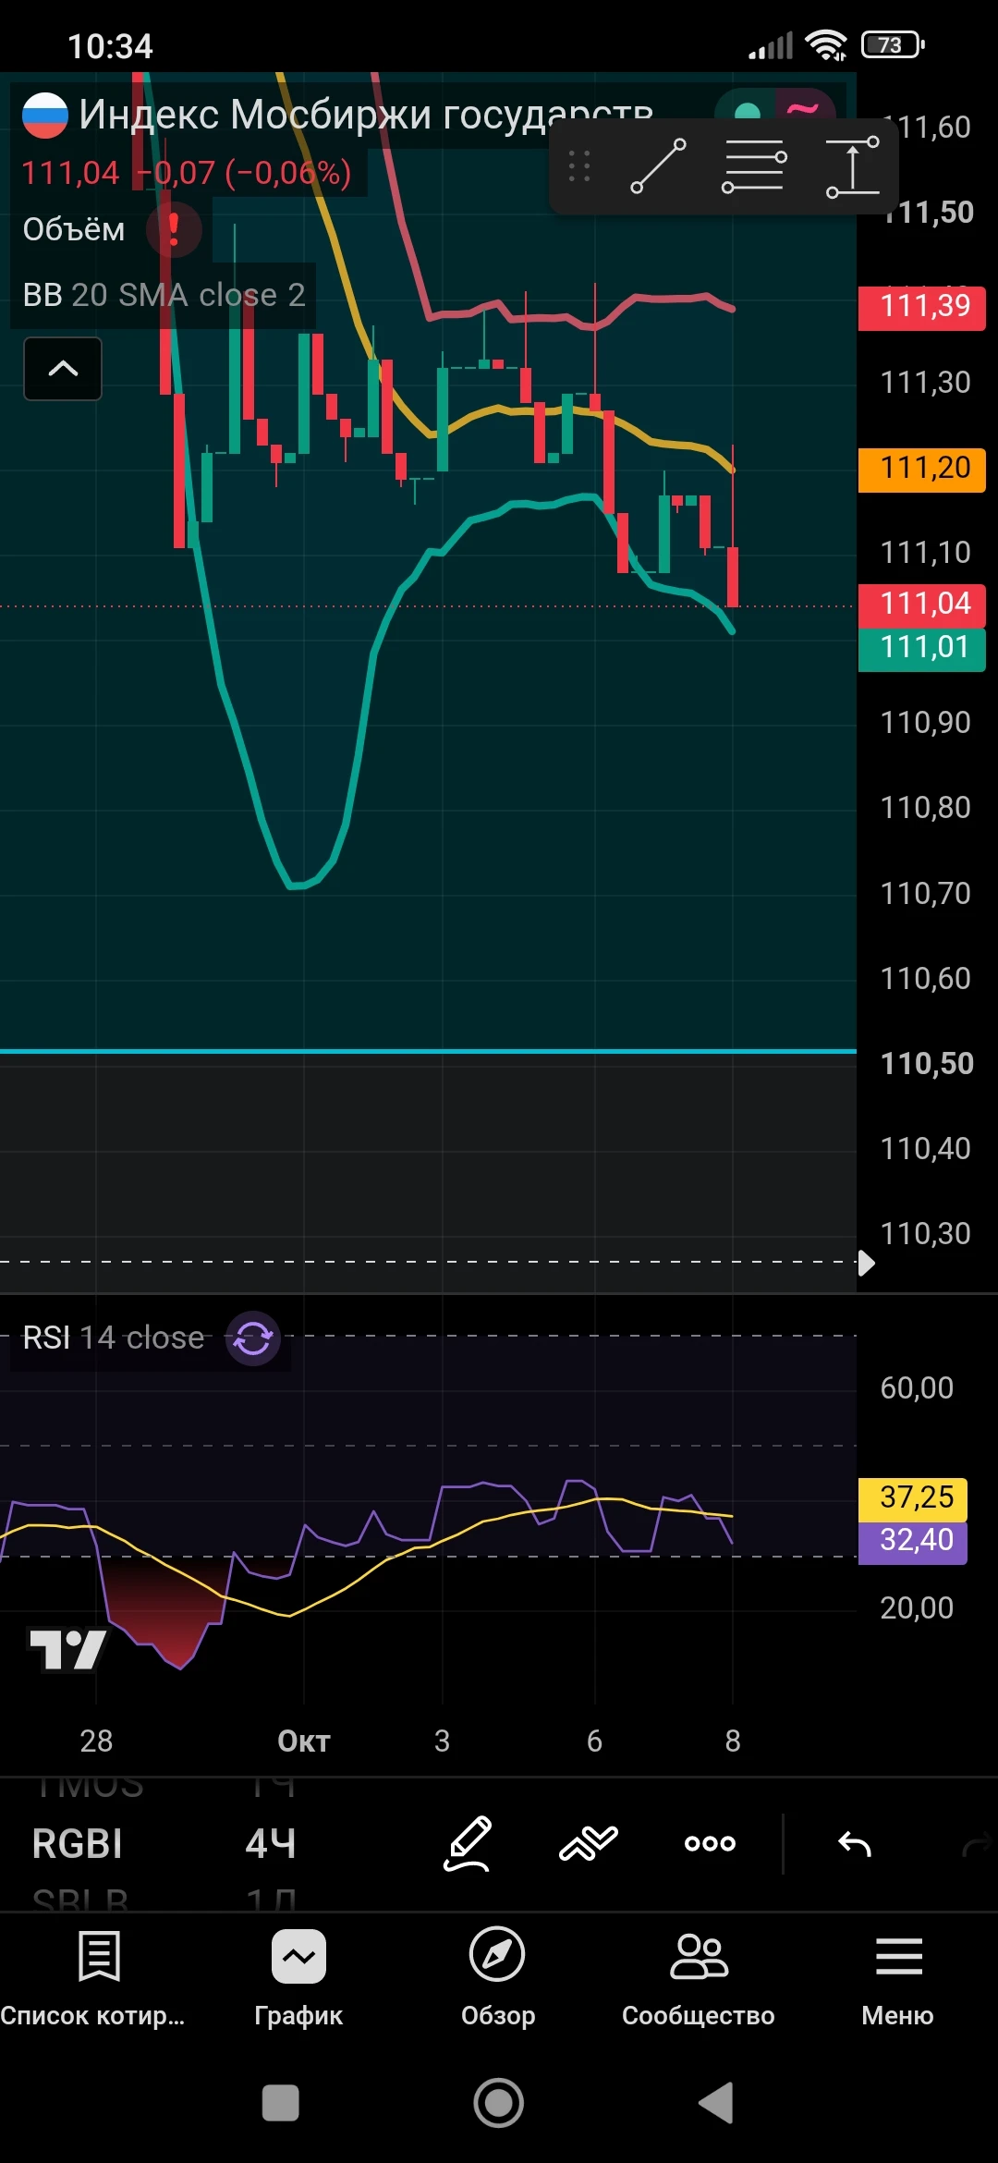This screenshot has width=998, height=2163.
Task: Grab the floating drawing toolbar handle
Action: pyautogui.click(x=579, y=166)
